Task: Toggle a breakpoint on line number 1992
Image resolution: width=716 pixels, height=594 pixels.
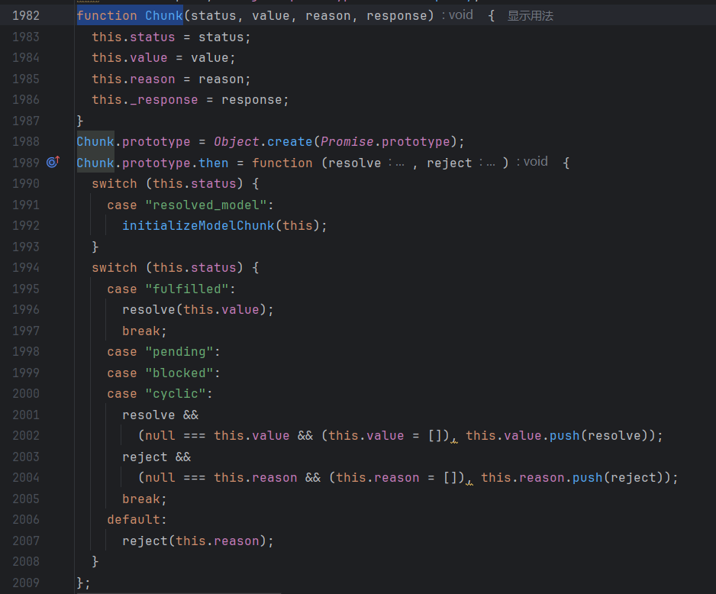Action: coord(25,225)
